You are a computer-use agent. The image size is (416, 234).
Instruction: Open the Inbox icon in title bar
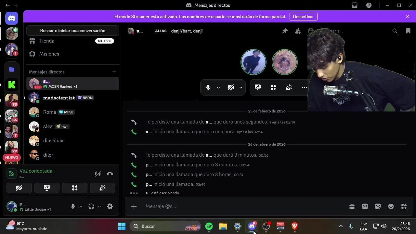point(355,5)
